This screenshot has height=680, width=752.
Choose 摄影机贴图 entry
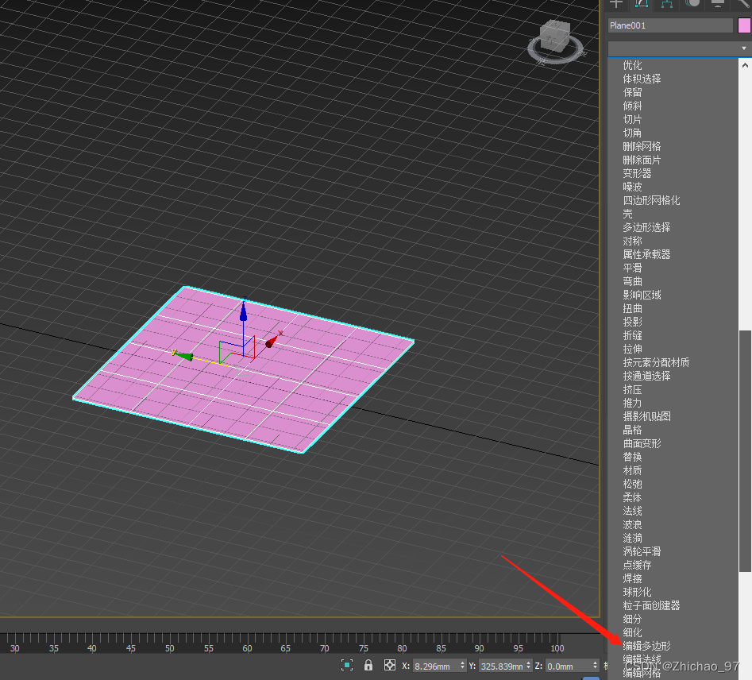coord(646,416)
